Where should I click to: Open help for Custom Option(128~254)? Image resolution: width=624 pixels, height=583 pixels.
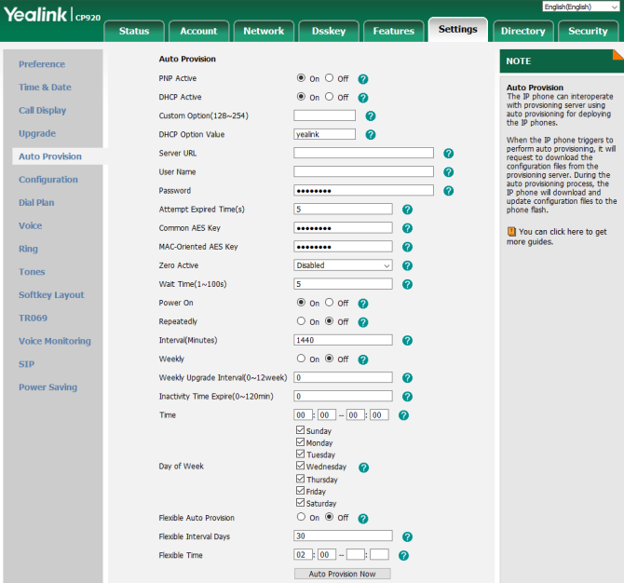[x=371, y=116]
